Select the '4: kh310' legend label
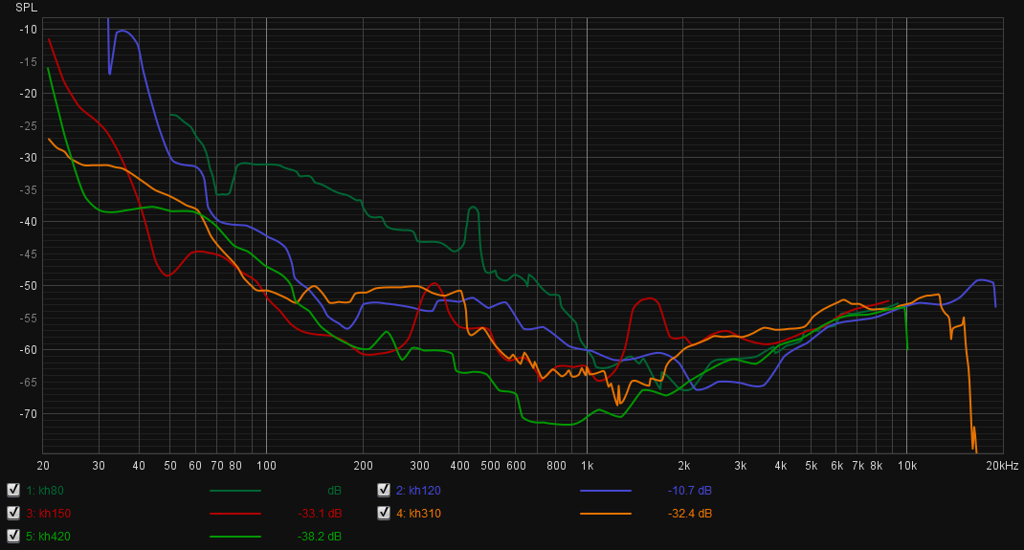The height and width of the screenshot is (550, 1024). point(418,514)
